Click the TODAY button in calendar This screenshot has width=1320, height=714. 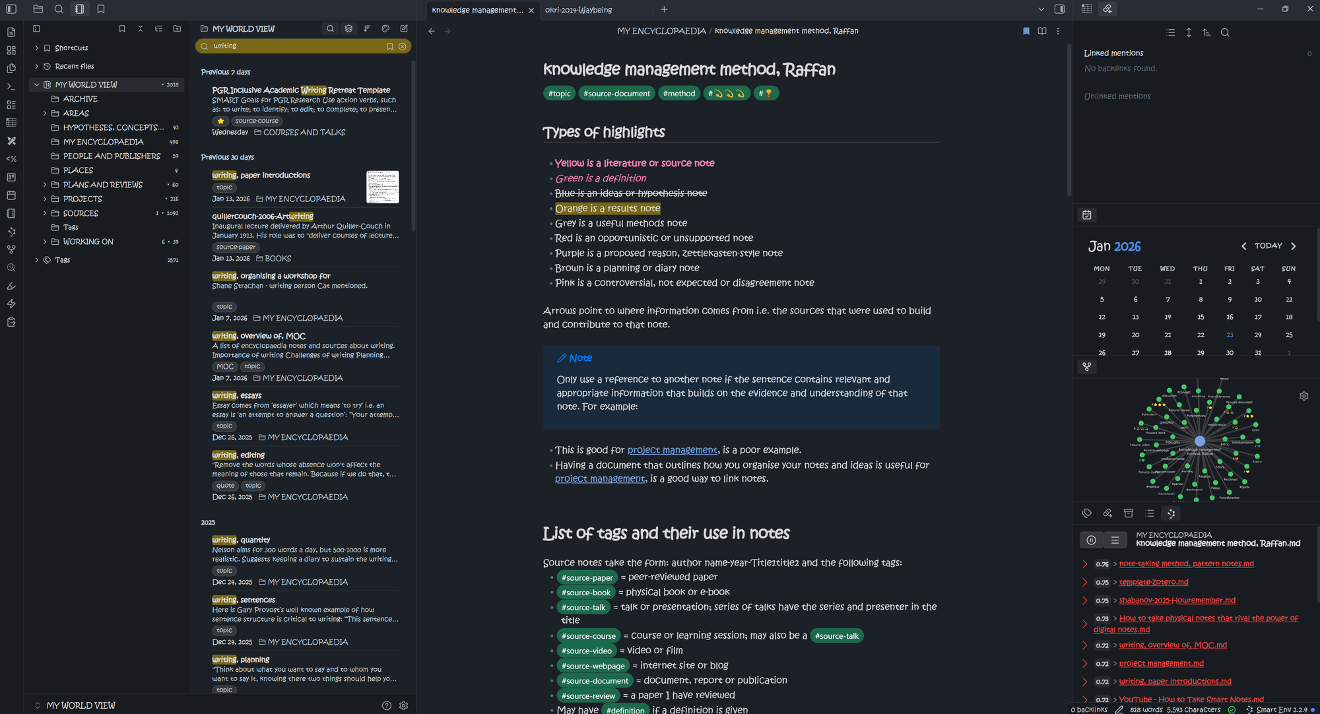(1268, 245)
